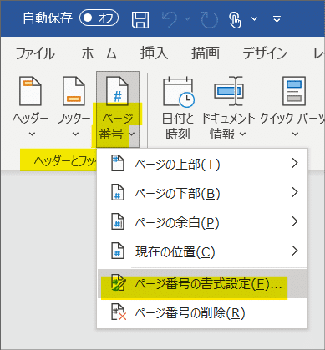Image resolution: width=325 pixels, height=350 pixels.
Task: Click the ページ番号 hash page icon
Action: pos(117,91)
